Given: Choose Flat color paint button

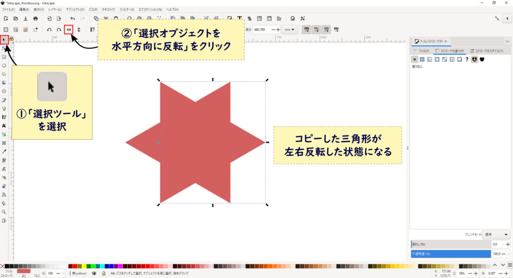Looking at the screenshot, I should (x=422, y=59).
